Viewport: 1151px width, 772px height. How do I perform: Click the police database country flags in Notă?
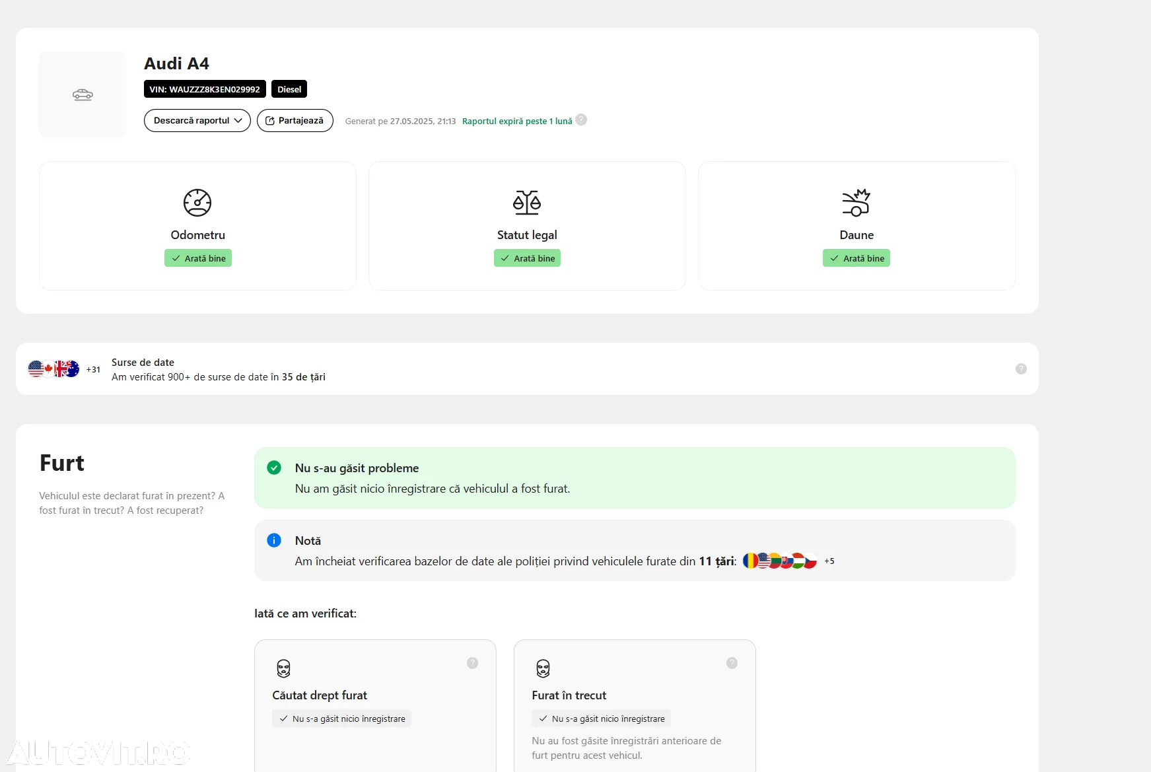pos(780,561)
